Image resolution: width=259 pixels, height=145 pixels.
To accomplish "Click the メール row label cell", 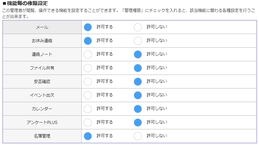I will tap(42, 27).
